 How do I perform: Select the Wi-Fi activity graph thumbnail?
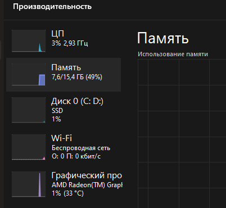pyautogui.click(x=29, y=147)
